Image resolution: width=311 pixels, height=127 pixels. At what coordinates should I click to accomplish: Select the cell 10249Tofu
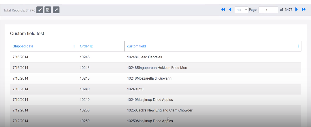coord(135,89)
